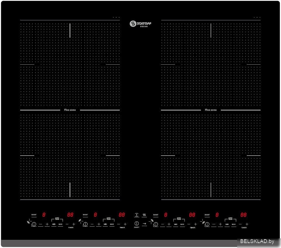Decrease power level on rightmost zone
281x248 pixels.
(214, 224)
